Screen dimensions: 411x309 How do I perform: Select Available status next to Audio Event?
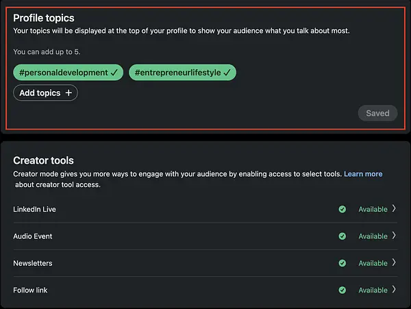point(373,236)
